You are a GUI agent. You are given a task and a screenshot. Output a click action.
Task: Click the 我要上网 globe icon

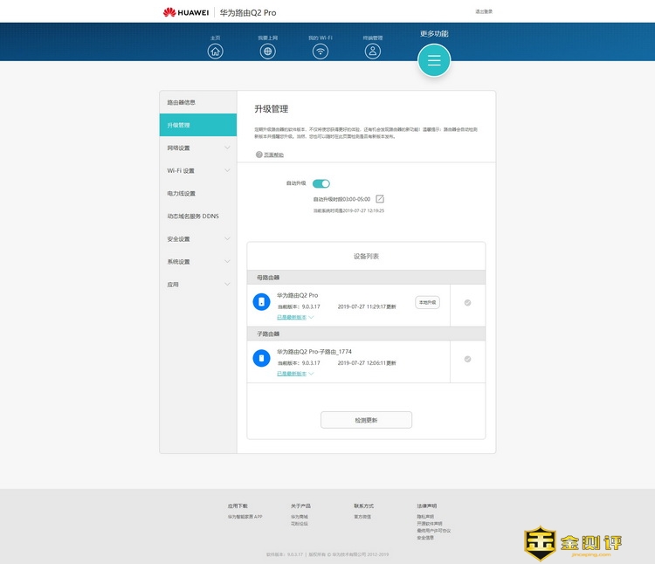pos(268,51)
